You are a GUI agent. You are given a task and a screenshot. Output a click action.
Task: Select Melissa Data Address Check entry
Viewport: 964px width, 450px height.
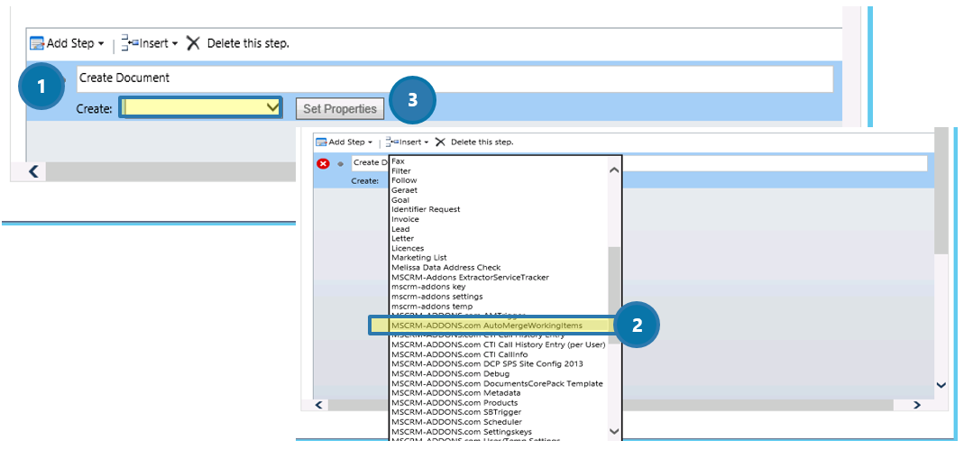(445, 268)
